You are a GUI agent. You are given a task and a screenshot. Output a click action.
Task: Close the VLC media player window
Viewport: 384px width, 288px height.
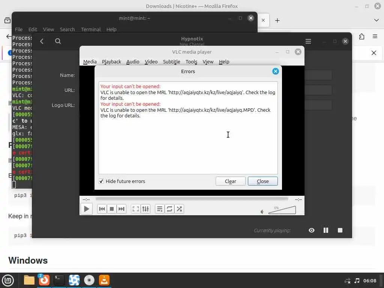pos(298,52)
